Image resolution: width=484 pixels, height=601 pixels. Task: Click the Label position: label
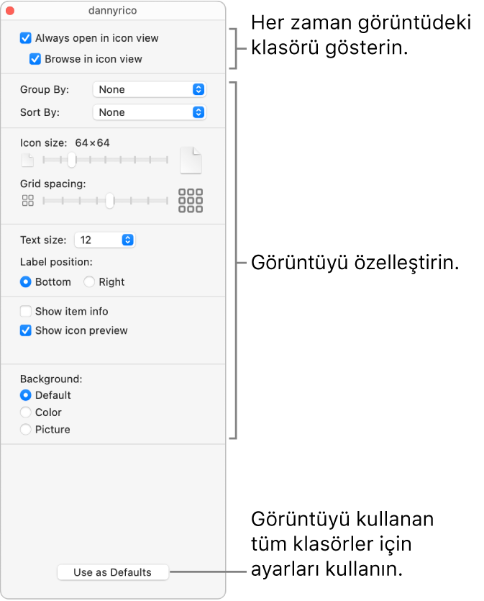point(56,262)
